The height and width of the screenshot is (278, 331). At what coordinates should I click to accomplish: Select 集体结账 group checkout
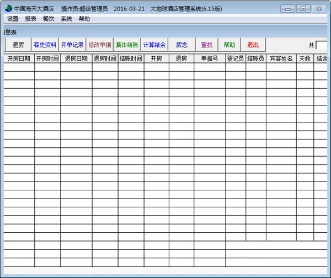tap(127, 45)
